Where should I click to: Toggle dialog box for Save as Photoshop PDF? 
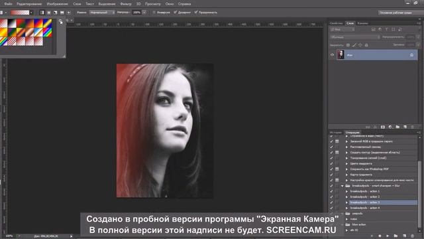(x=337, y=169)
